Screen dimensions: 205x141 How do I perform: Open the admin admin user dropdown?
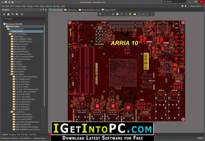pyautogui.click(x=196, y=6)
